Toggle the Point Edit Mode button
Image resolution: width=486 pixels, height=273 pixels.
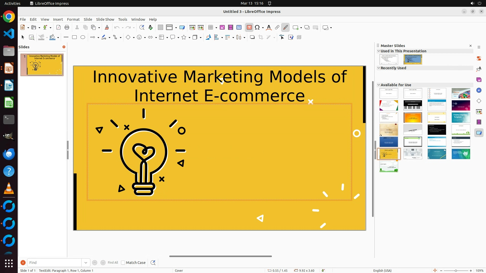(x=282, y=37)
